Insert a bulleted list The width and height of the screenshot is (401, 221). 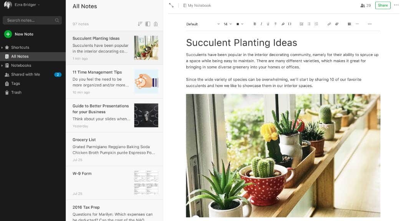tap(309, 24)
